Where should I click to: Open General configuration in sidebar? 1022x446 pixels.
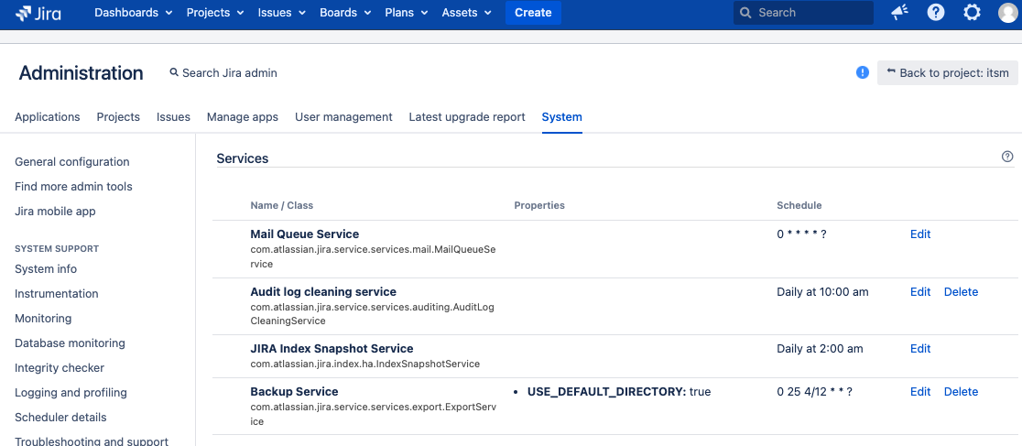click(71, 162)
